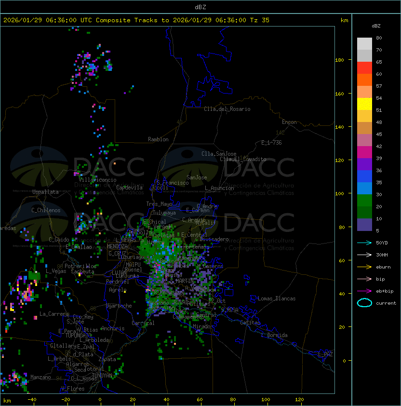Viewport: 401px width, 406px height.
Task: Click the Villavicencio place label
Action: tap(97, 180)
